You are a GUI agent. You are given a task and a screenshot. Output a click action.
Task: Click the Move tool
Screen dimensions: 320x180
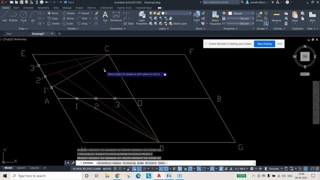click(52, 13)
